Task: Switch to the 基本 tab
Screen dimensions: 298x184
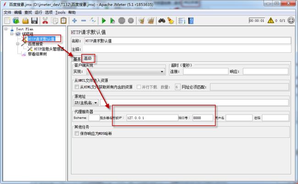Action: click(77, 58)
